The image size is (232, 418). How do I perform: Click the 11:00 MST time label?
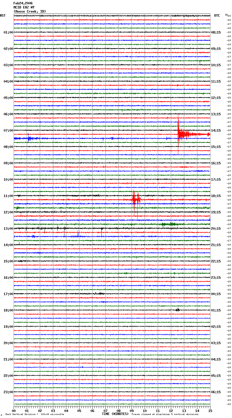coord(8,196)
